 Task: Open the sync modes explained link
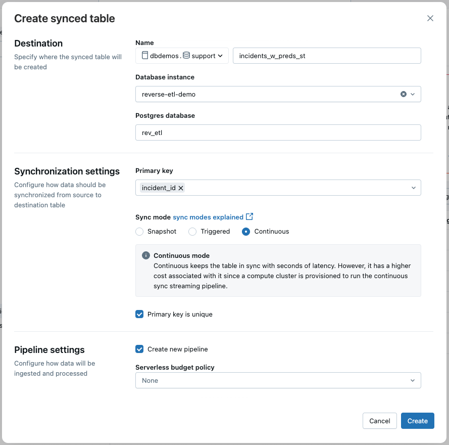tap(208, 217)
